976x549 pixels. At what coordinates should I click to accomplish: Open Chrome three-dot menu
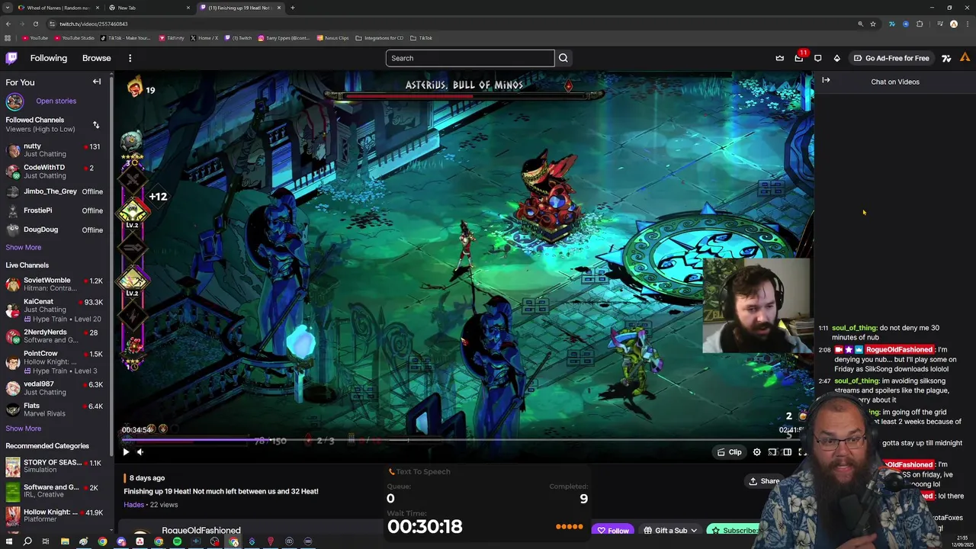(x=968, y=24)
